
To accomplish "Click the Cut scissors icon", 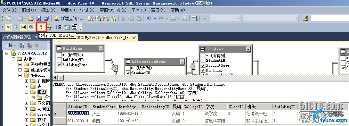I will pyautogui.click(x=123, y=18).
